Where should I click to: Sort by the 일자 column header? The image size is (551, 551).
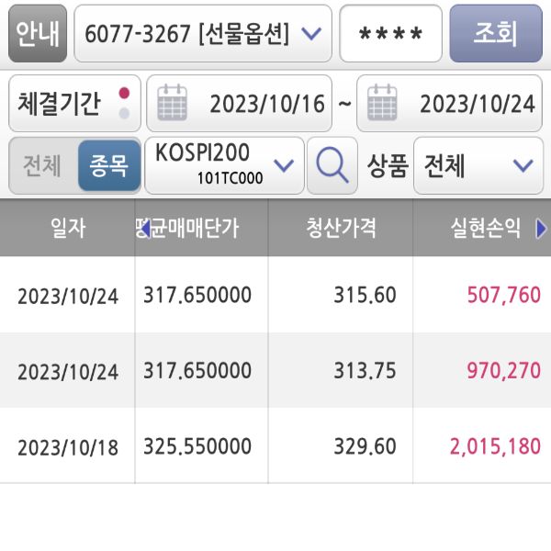point(68,228)
